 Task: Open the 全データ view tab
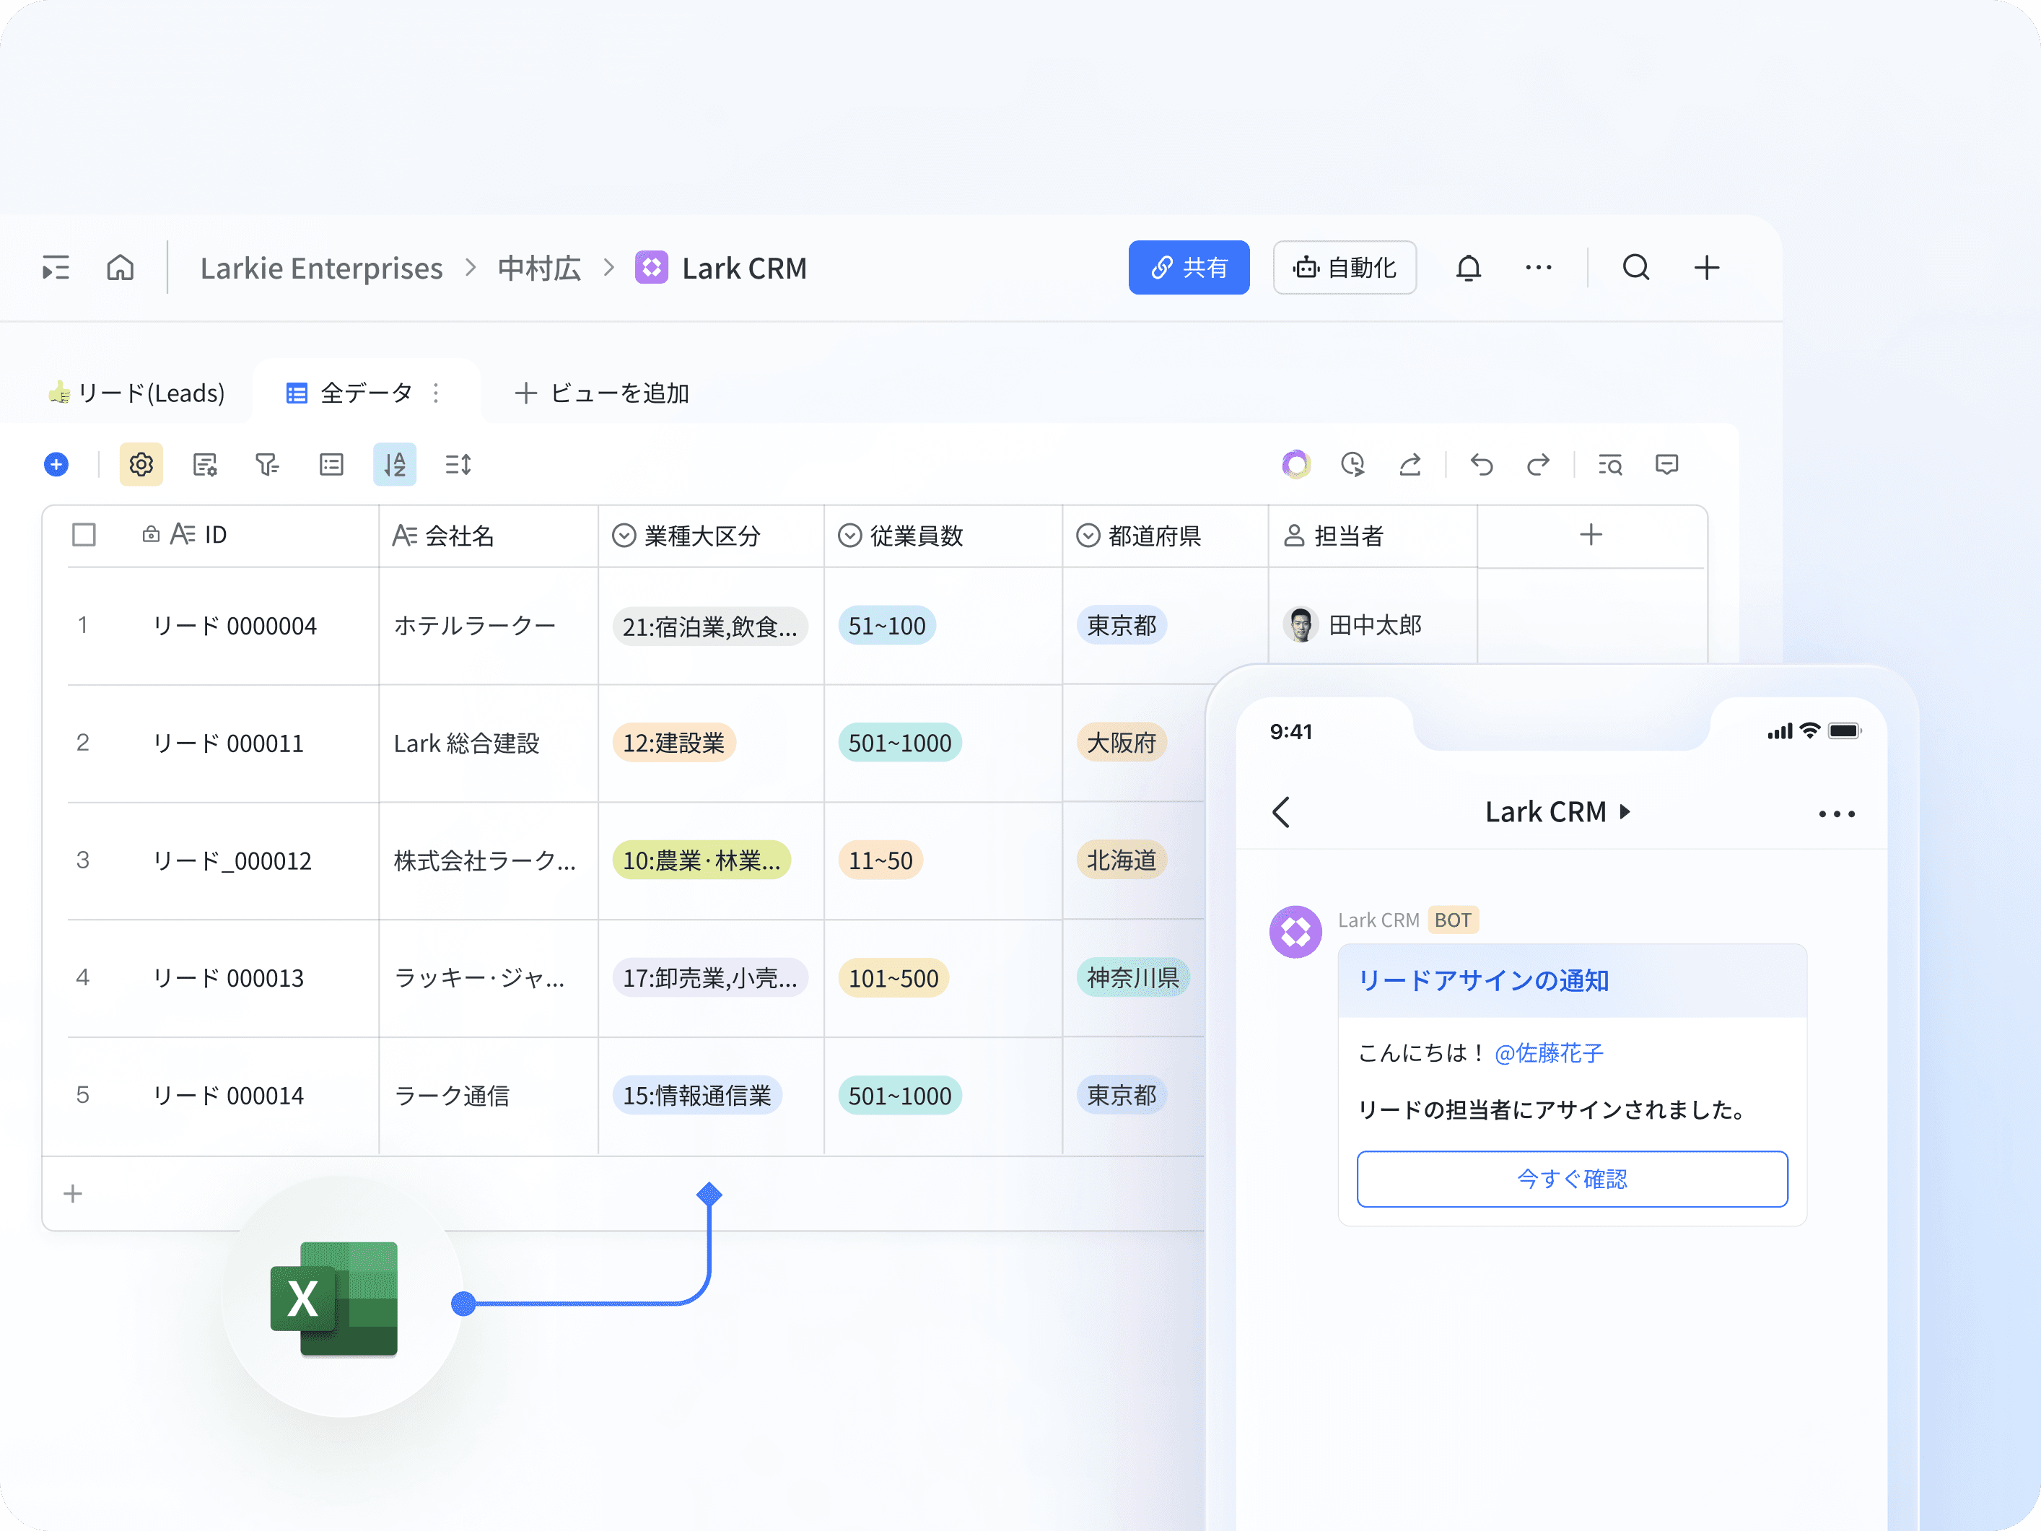click(364, 393)
